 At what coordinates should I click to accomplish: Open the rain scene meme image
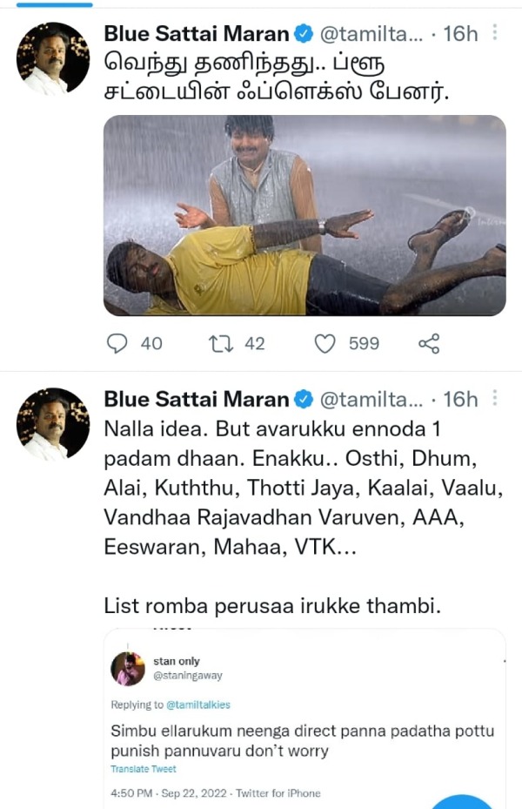pyautogui.click(x=304, y=220)
